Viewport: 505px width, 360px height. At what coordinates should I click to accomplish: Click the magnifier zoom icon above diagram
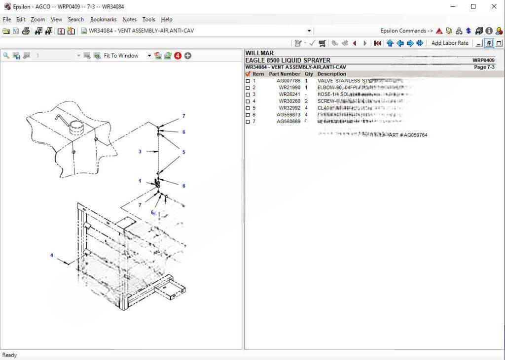tap(6, 56)
